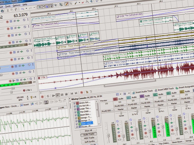Arm record on 1 Clip 1 track
194x145 pixels.
10,81
